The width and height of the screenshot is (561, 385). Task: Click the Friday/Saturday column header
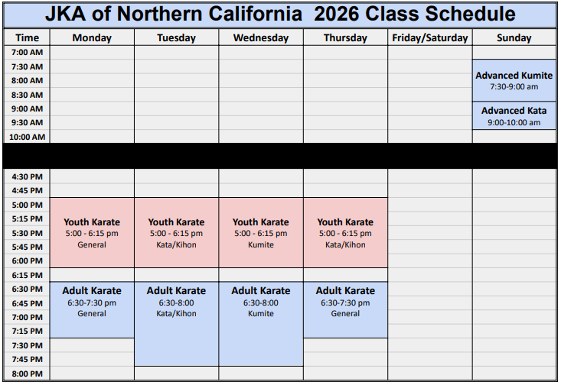(x=429, y=37)
